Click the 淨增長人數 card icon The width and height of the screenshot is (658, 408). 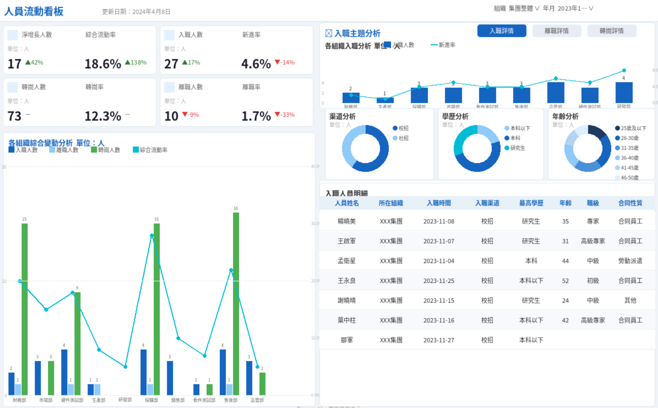coord(13,35)
